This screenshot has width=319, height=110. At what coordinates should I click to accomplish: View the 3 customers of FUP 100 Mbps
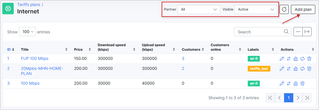183,58
